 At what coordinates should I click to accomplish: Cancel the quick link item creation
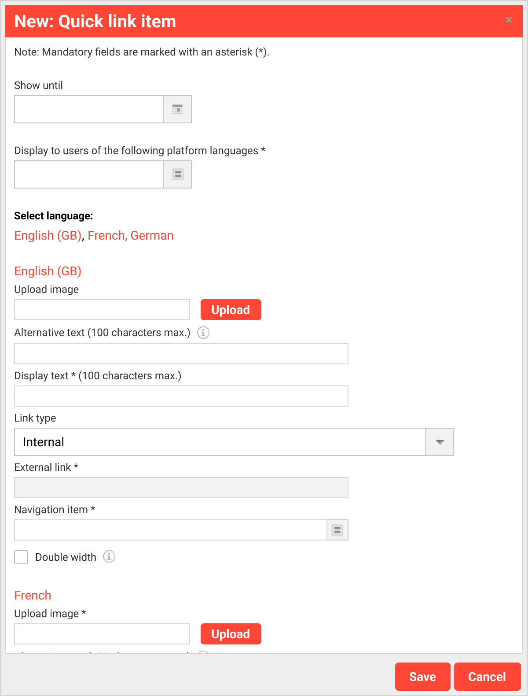[x=487, y=677]
